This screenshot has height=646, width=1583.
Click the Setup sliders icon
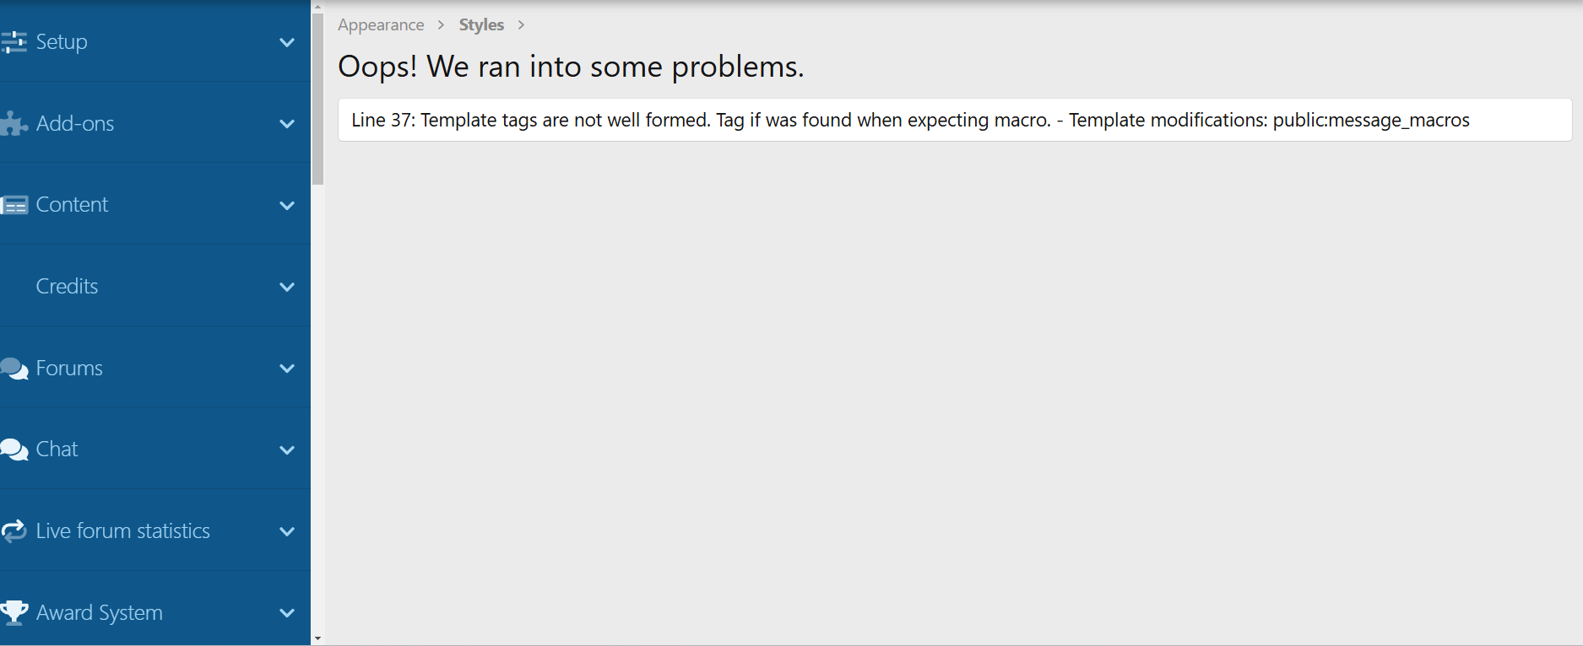pyautogui.click(x=14, y=42)
